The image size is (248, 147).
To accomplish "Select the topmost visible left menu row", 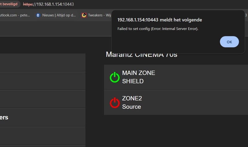I will [x=42, y=63].
